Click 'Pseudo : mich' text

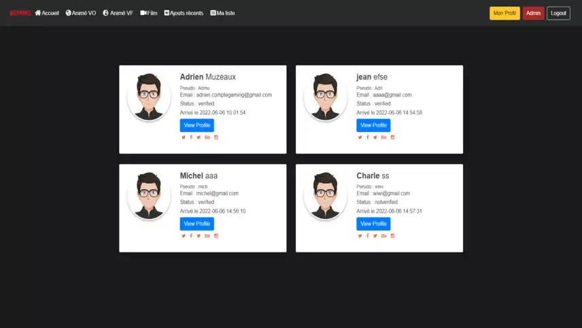[194, 186]
